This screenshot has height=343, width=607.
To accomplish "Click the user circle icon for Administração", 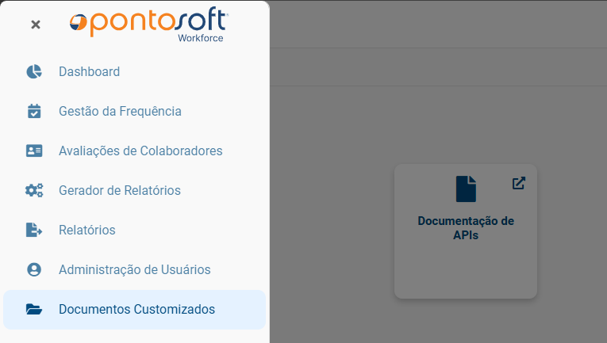I will 34,269.
